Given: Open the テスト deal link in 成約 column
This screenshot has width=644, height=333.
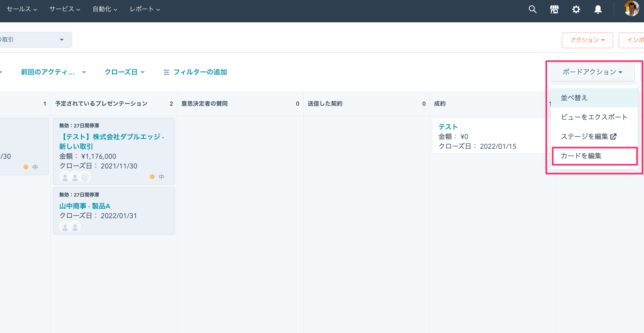Looking at the screenshot, I should coord(448,127).
